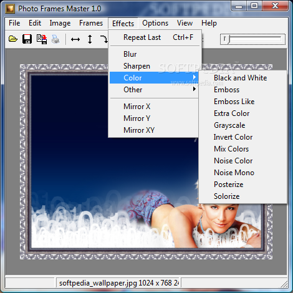Apply Invert Color effect
Image resolution: width=293 pixels, height=293 pixels.
(x=243, y=137)
